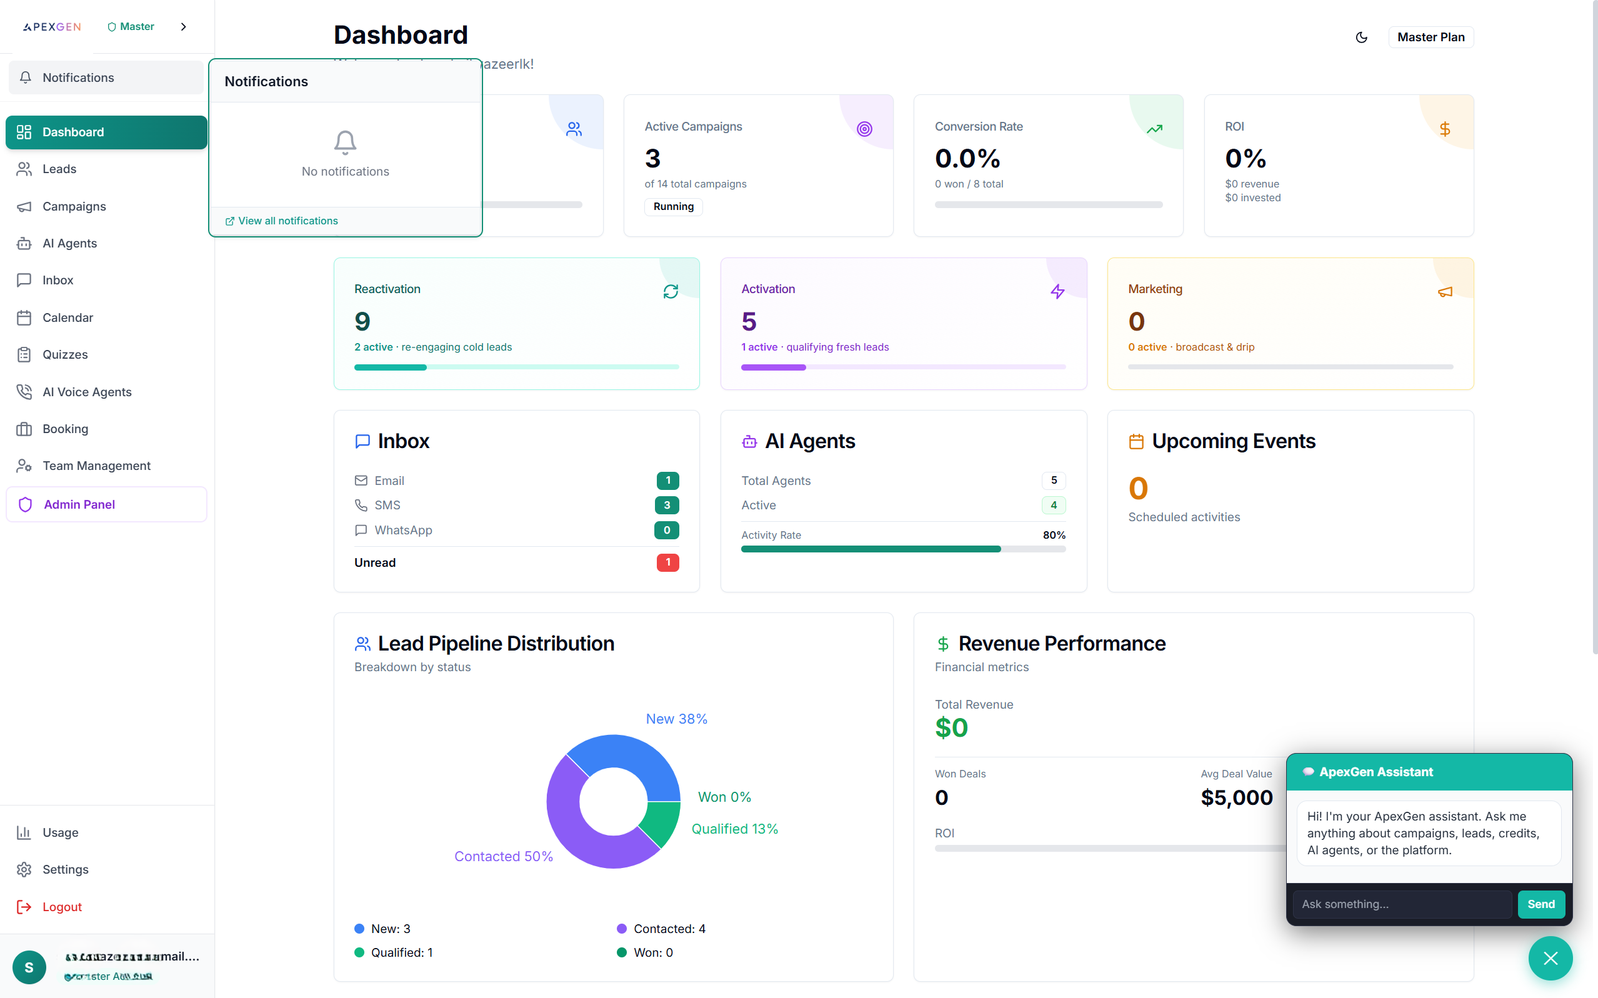Open the Admin Panel menu item
This screenshot has height=998, width=1598.
pos(79,504)
